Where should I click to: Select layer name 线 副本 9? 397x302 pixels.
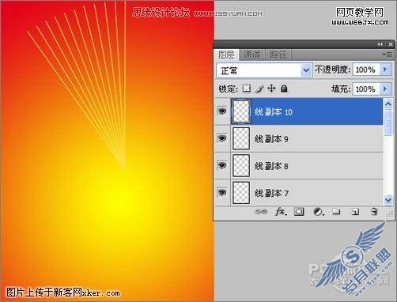(271, 139)
